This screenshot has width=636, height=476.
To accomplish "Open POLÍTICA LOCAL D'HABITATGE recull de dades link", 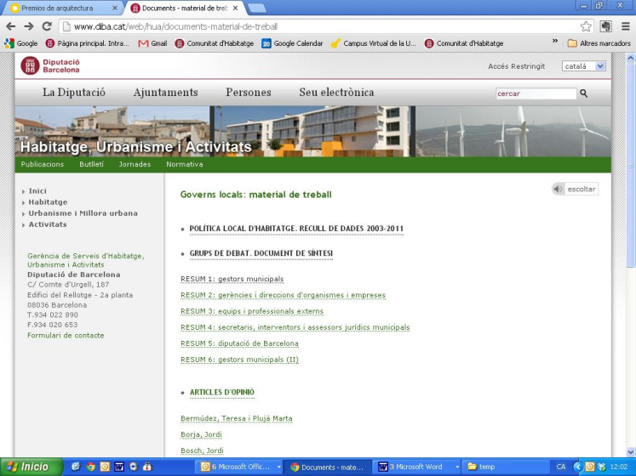I will pos(296,229).
